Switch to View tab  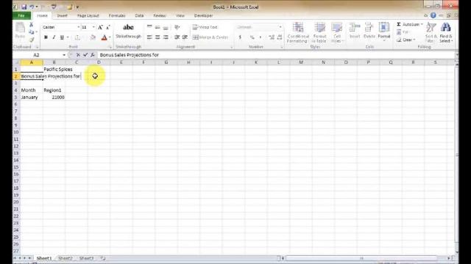180,15
